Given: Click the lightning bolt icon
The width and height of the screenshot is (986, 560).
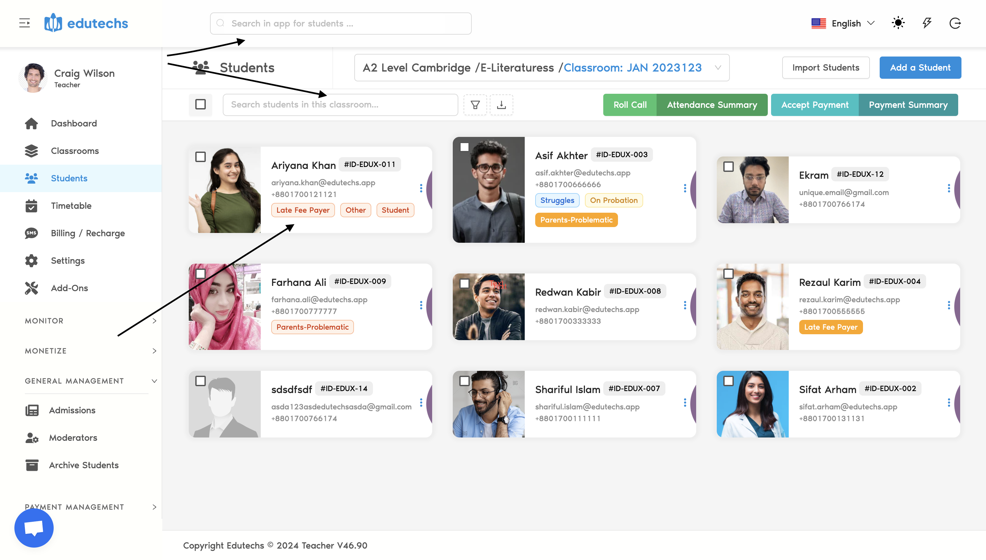Looking at the screenshot, I should pos(927,23).
